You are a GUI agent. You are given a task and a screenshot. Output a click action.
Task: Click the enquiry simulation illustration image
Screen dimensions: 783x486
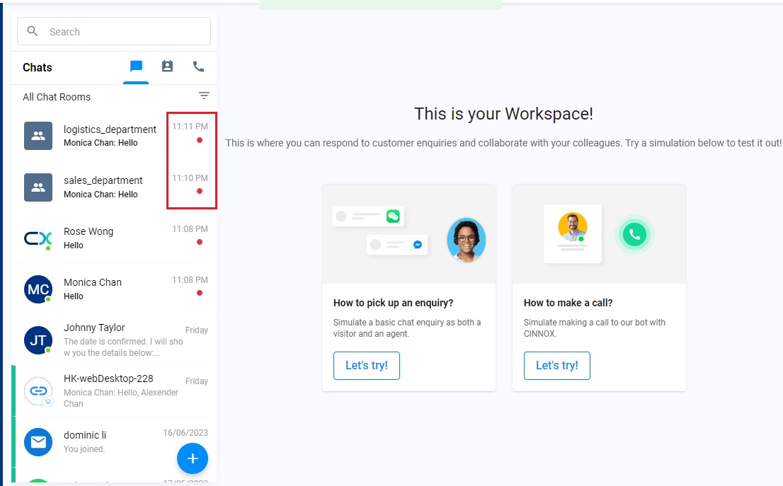tap(409, 234)
